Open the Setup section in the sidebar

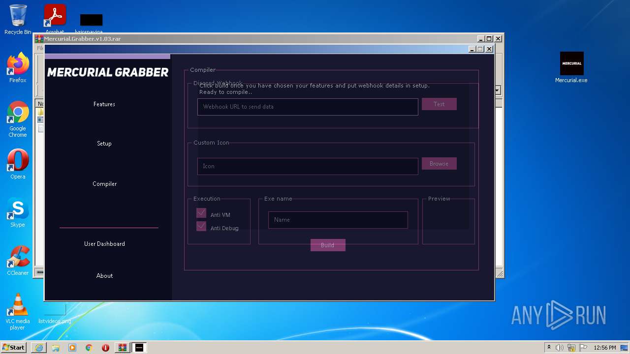(104, 144)
